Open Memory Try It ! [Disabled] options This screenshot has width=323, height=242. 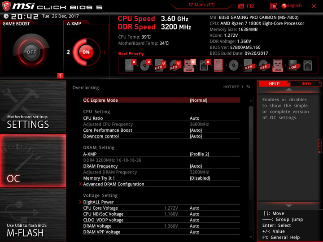coord(161,178)
